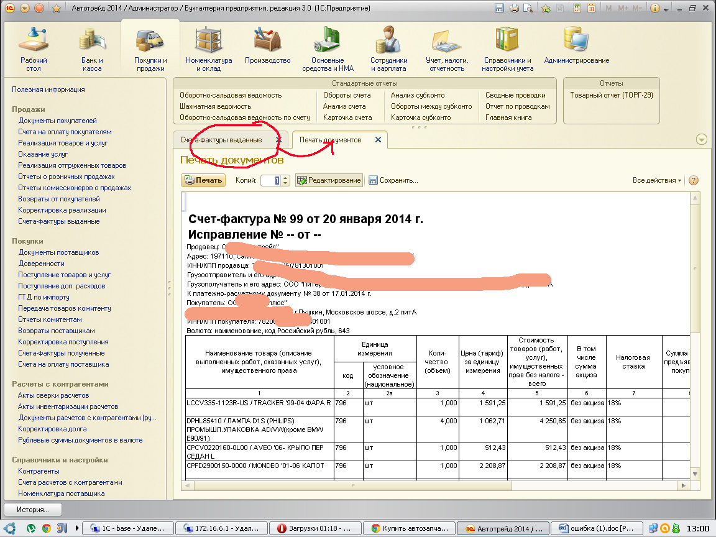Open Купить автозапча... Chrome taskbar window

point(410,528)
